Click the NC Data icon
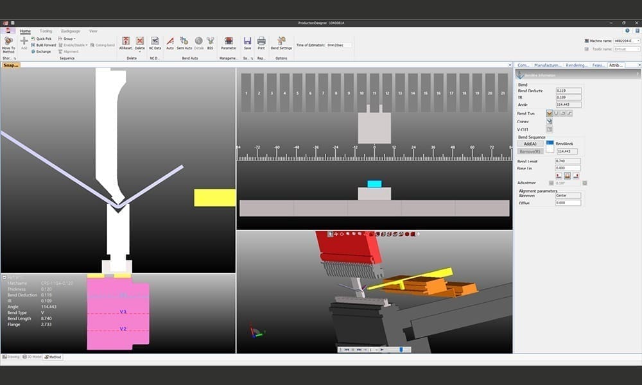The width and height of the screenshot is (642, 385). [155, 42]
